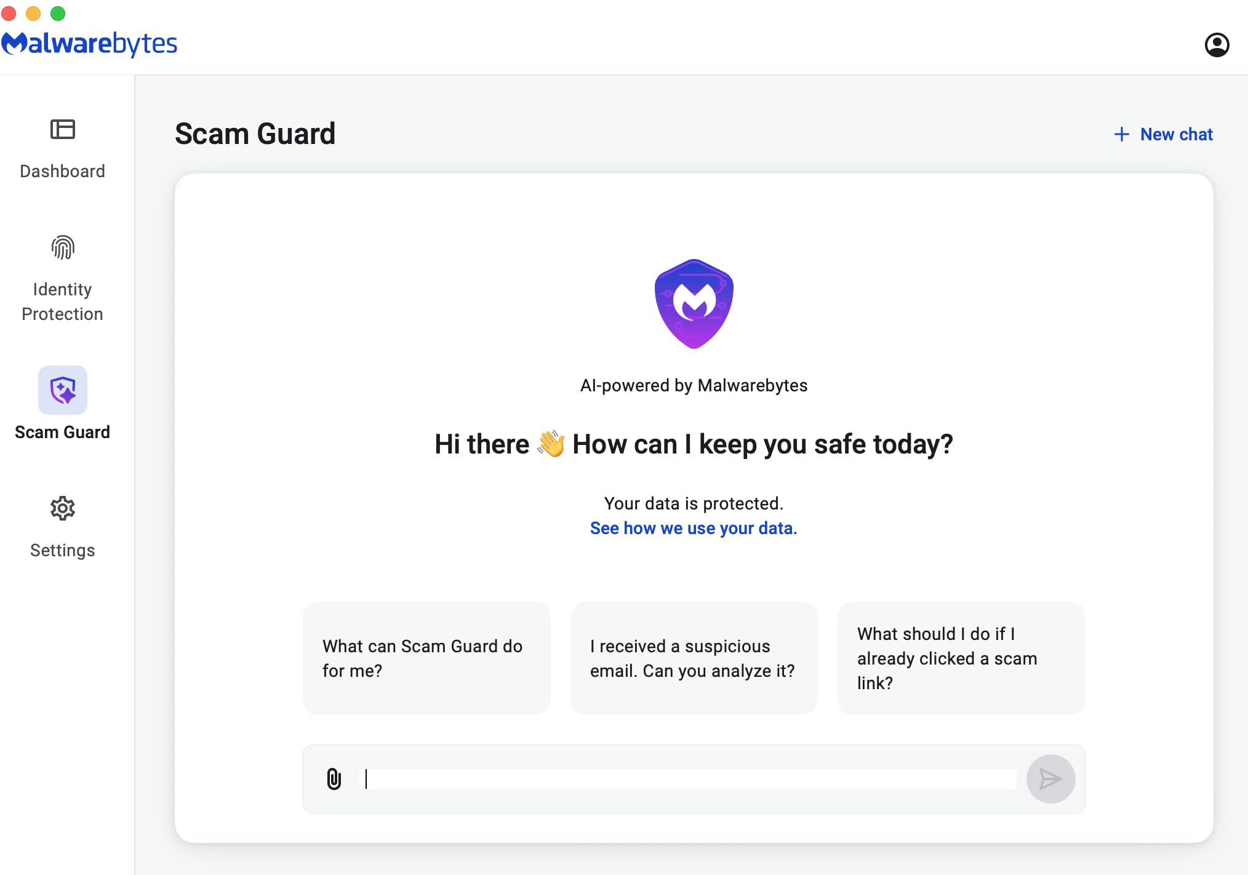Select the Scam Guard shield icon

pyautogui.click(x=63, y=390)
